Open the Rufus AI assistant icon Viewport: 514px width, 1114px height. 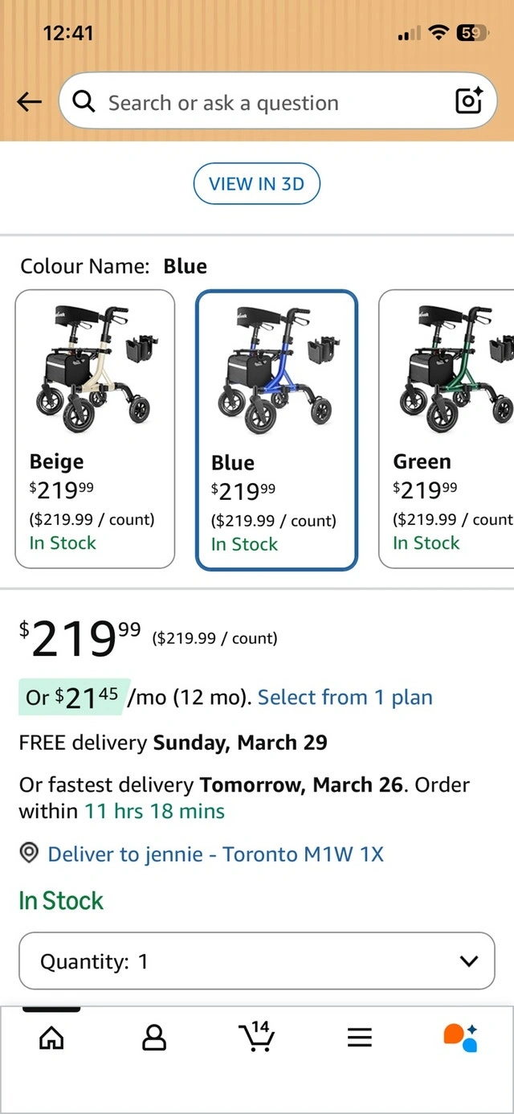click(x=461, y=1037)
